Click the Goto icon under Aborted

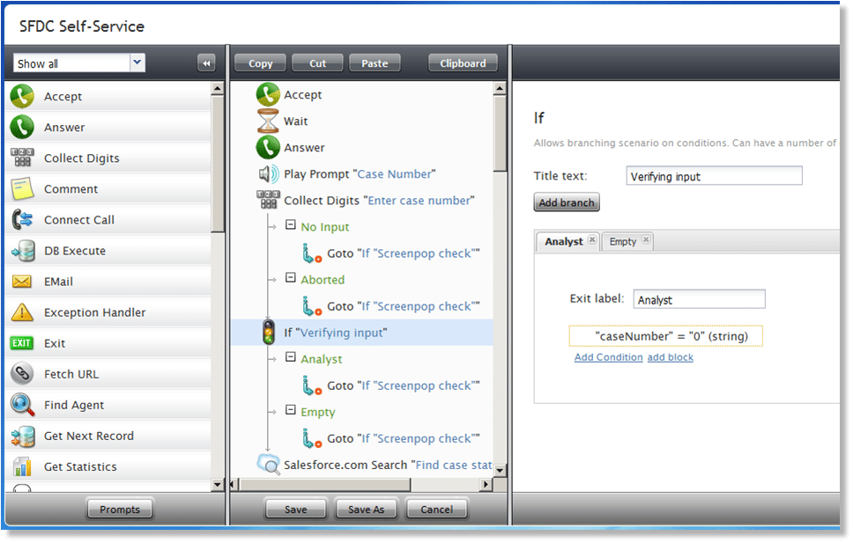312,306
